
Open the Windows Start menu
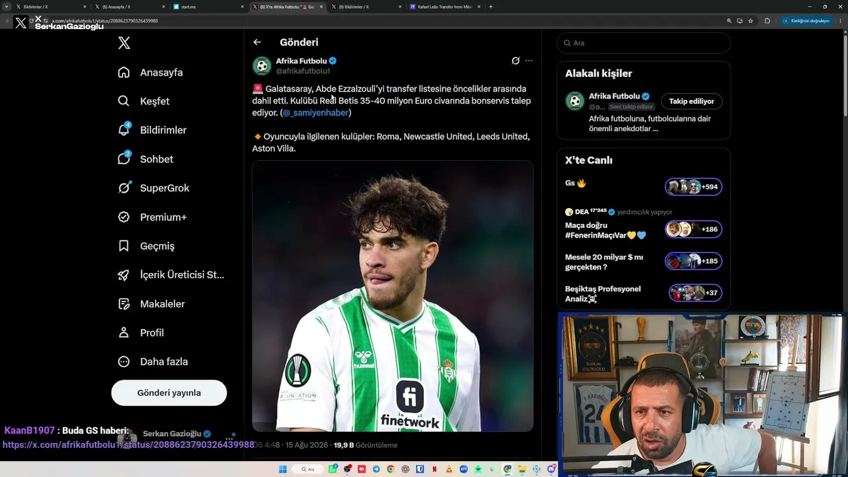click(283, 469)
